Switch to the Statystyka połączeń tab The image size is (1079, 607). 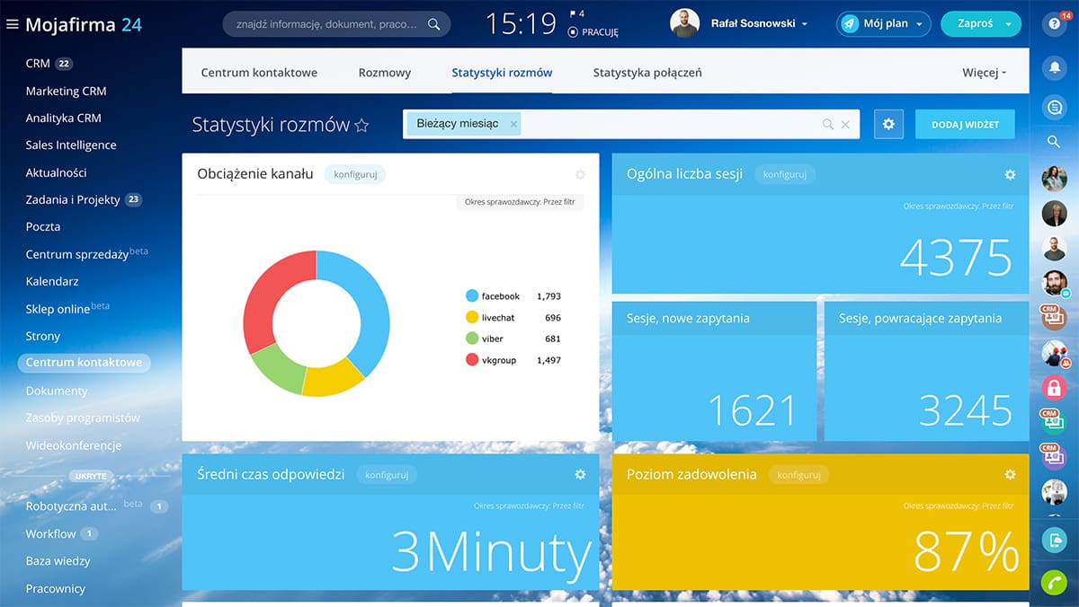[x=647, y=73]
